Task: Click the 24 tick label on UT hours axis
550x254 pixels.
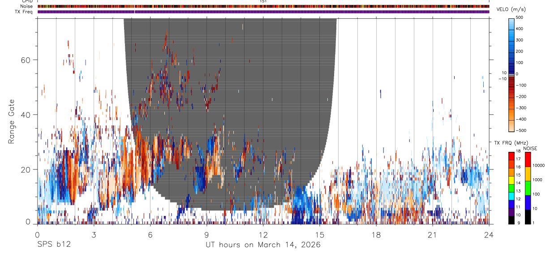Action: 489,235
